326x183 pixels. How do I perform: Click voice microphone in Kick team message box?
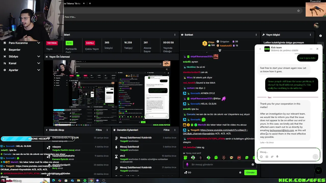tap(277, 157)
